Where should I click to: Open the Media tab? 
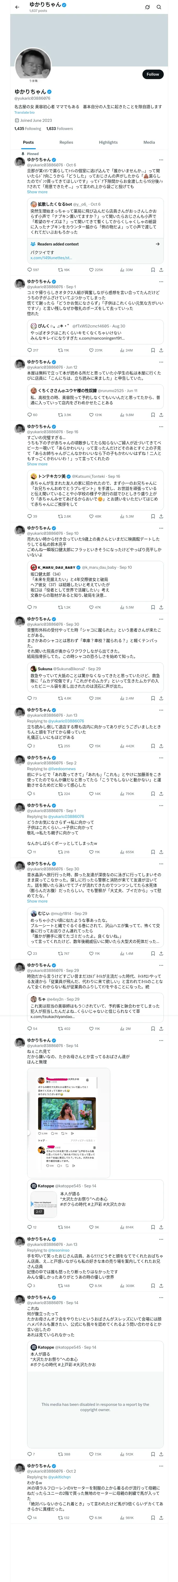pos(149,142)
